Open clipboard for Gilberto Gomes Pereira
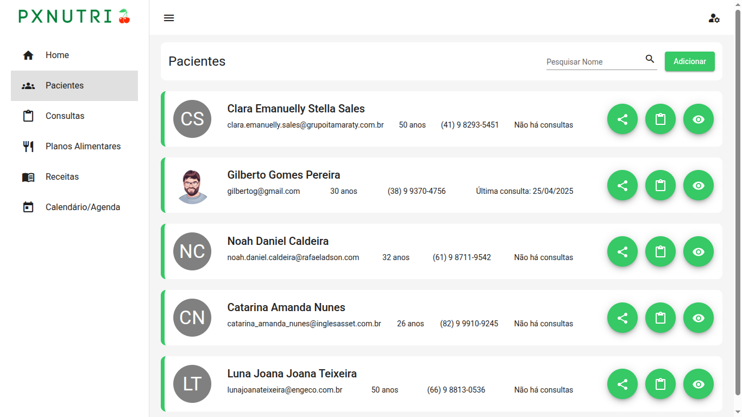742x417 pixels. [661, 185]
